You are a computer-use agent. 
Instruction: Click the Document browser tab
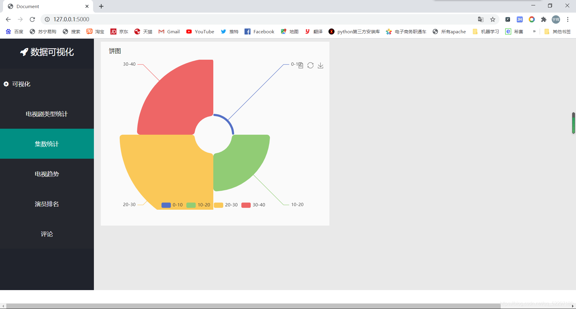click(48, 6)
